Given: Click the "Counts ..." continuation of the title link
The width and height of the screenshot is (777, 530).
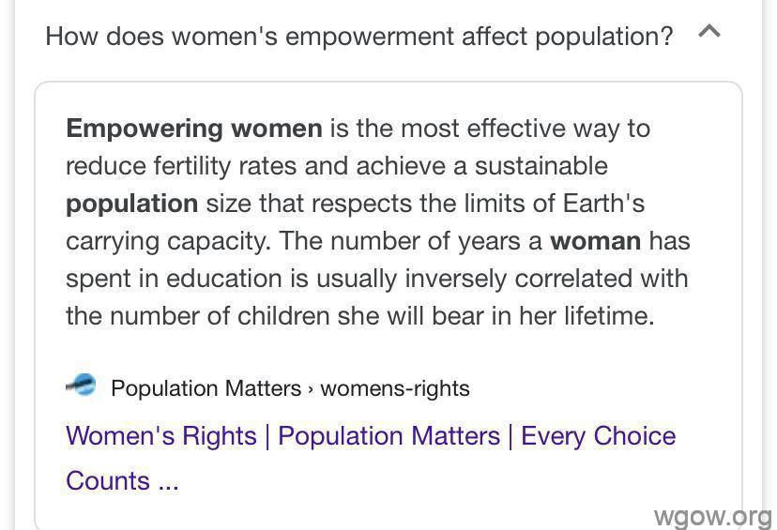Looking at the screenshot, I should (x=122, y=480).
